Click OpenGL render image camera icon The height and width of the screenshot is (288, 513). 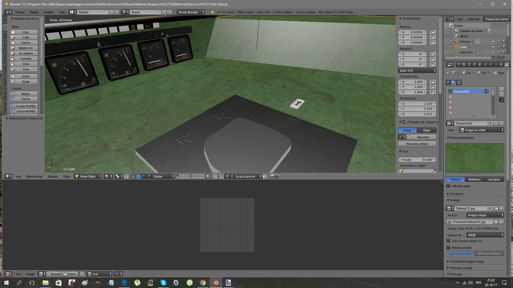pyautogui.click(x=271, y=176)
